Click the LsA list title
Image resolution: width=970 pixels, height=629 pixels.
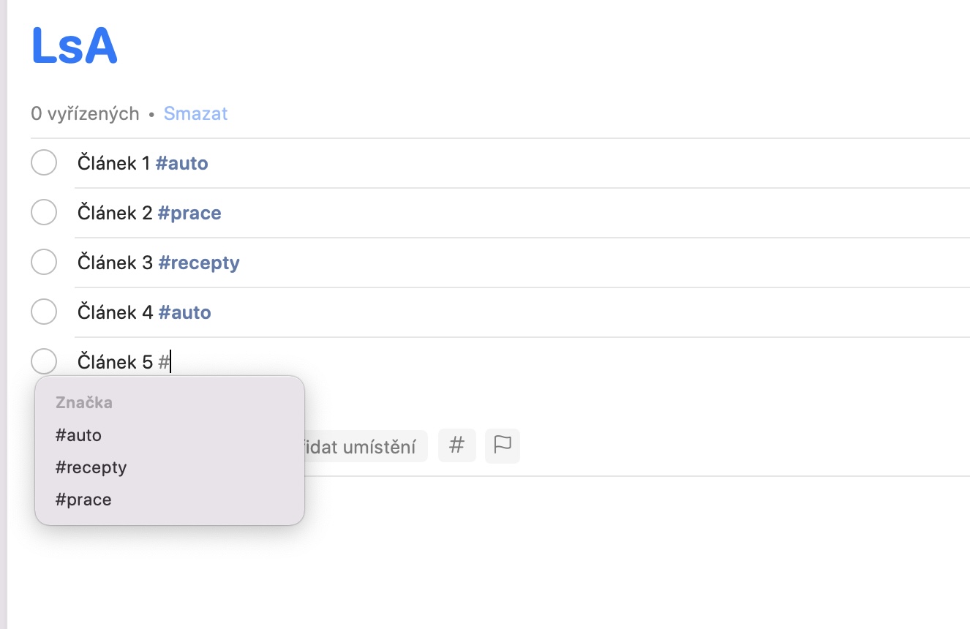pos(75,46)
